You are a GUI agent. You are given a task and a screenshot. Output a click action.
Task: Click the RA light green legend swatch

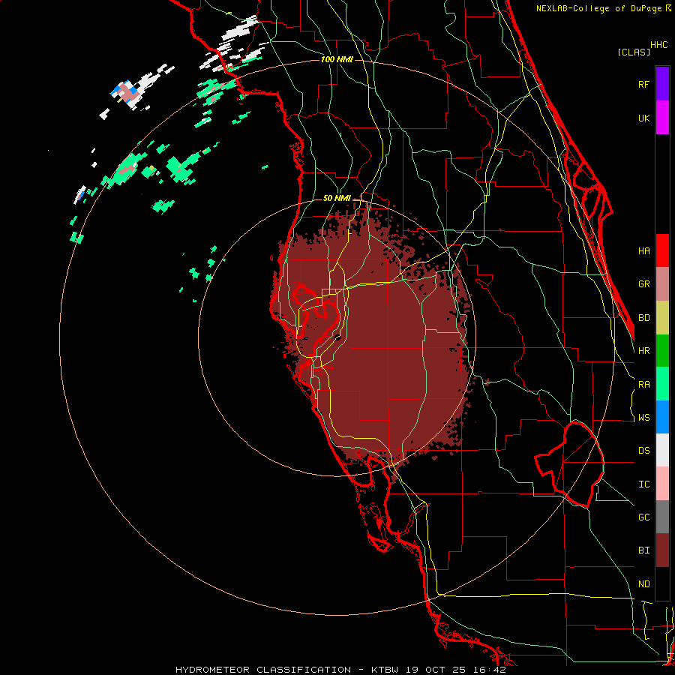click(662, 384)
